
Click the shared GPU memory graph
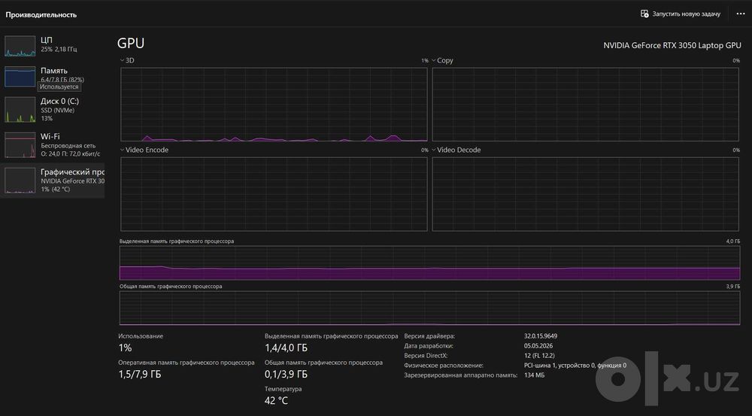click(429, 308)
